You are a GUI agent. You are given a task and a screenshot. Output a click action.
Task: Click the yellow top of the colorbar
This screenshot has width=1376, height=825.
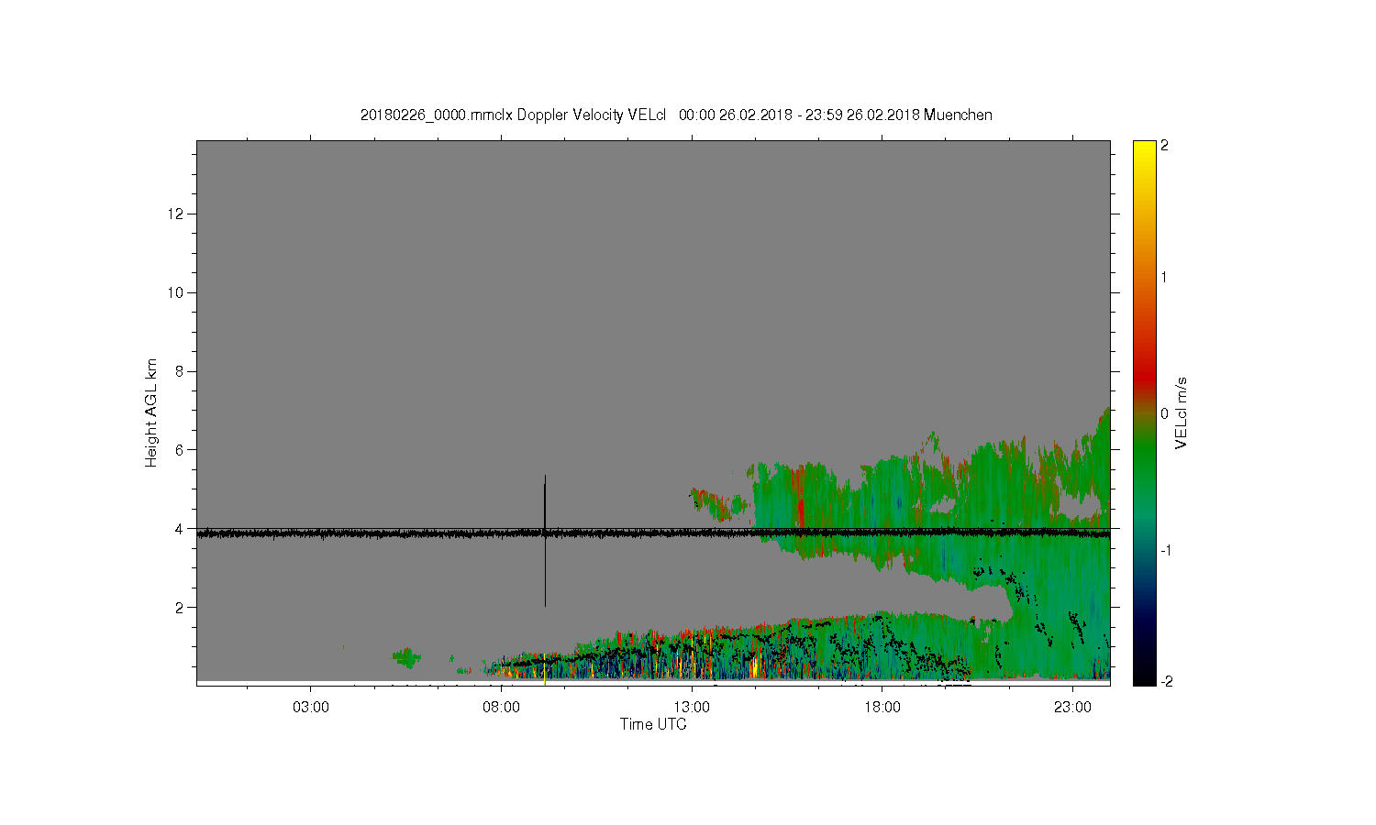click(1143, 148)
